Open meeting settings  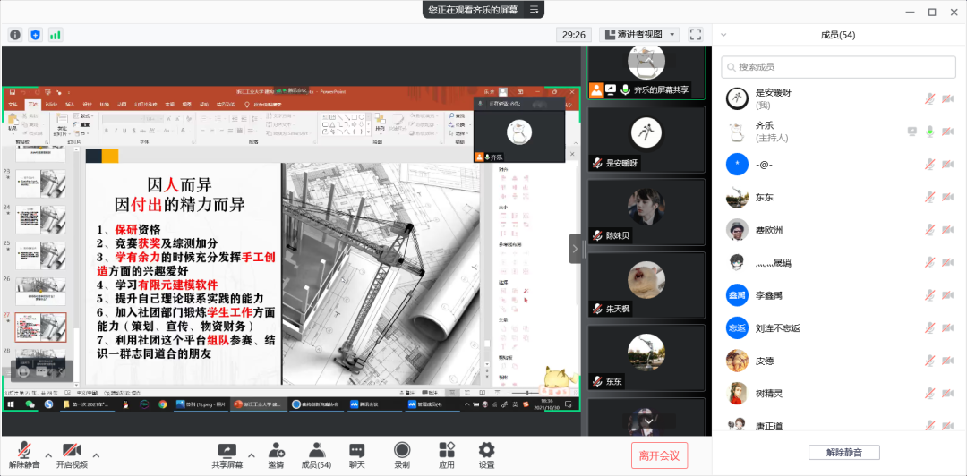pyautogui.click(x=486, y=455)
